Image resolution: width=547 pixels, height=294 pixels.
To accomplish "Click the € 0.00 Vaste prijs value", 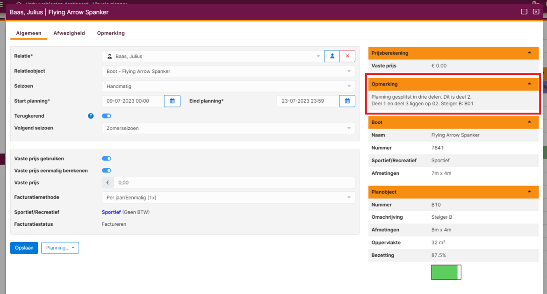I will coord(439,65).
